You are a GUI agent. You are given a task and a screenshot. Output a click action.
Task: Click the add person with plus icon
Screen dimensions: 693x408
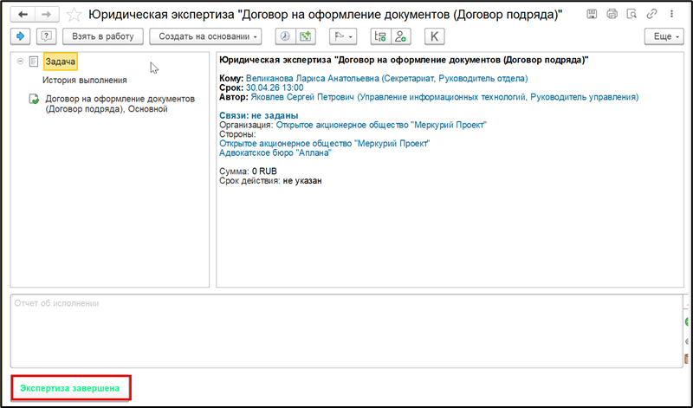401,36
